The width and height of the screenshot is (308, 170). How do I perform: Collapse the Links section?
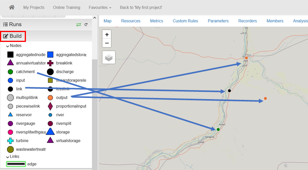(8, 157)
